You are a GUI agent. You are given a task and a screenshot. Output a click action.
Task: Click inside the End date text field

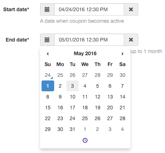[x=89, y=40]
